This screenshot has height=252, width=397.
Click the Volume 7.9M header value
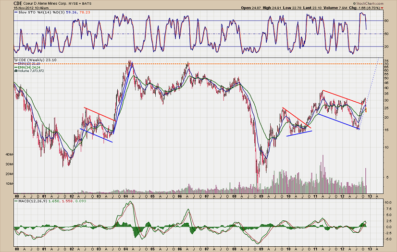[335, 8]
